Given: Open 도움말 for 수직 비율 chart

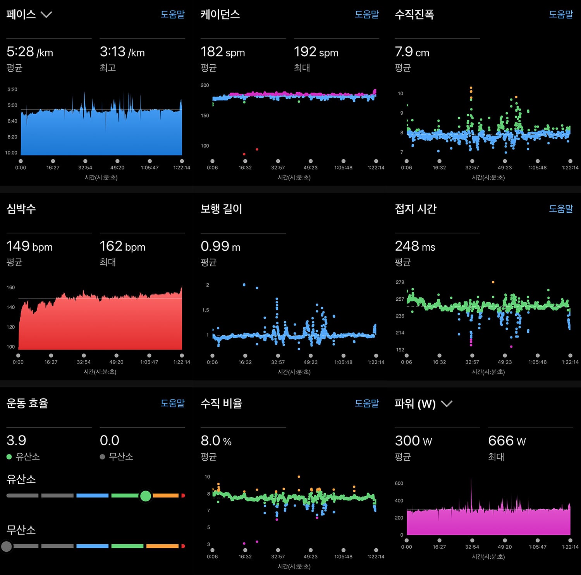Looking at the screenshot, I should tap(367, 403).
